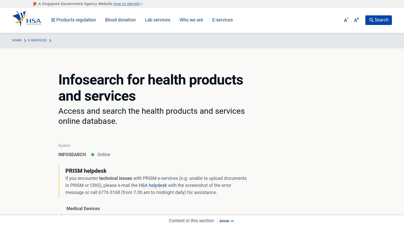Open the Blood donation menu
The width and height of the screenshot is (404, 227).
(120, 20)
